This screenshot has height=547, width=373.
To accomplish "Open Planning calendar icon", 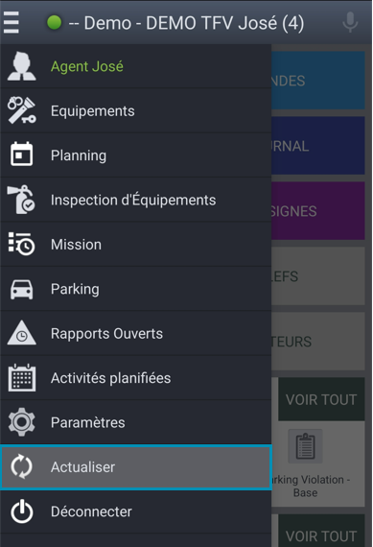I will click(x=22, y=155).
